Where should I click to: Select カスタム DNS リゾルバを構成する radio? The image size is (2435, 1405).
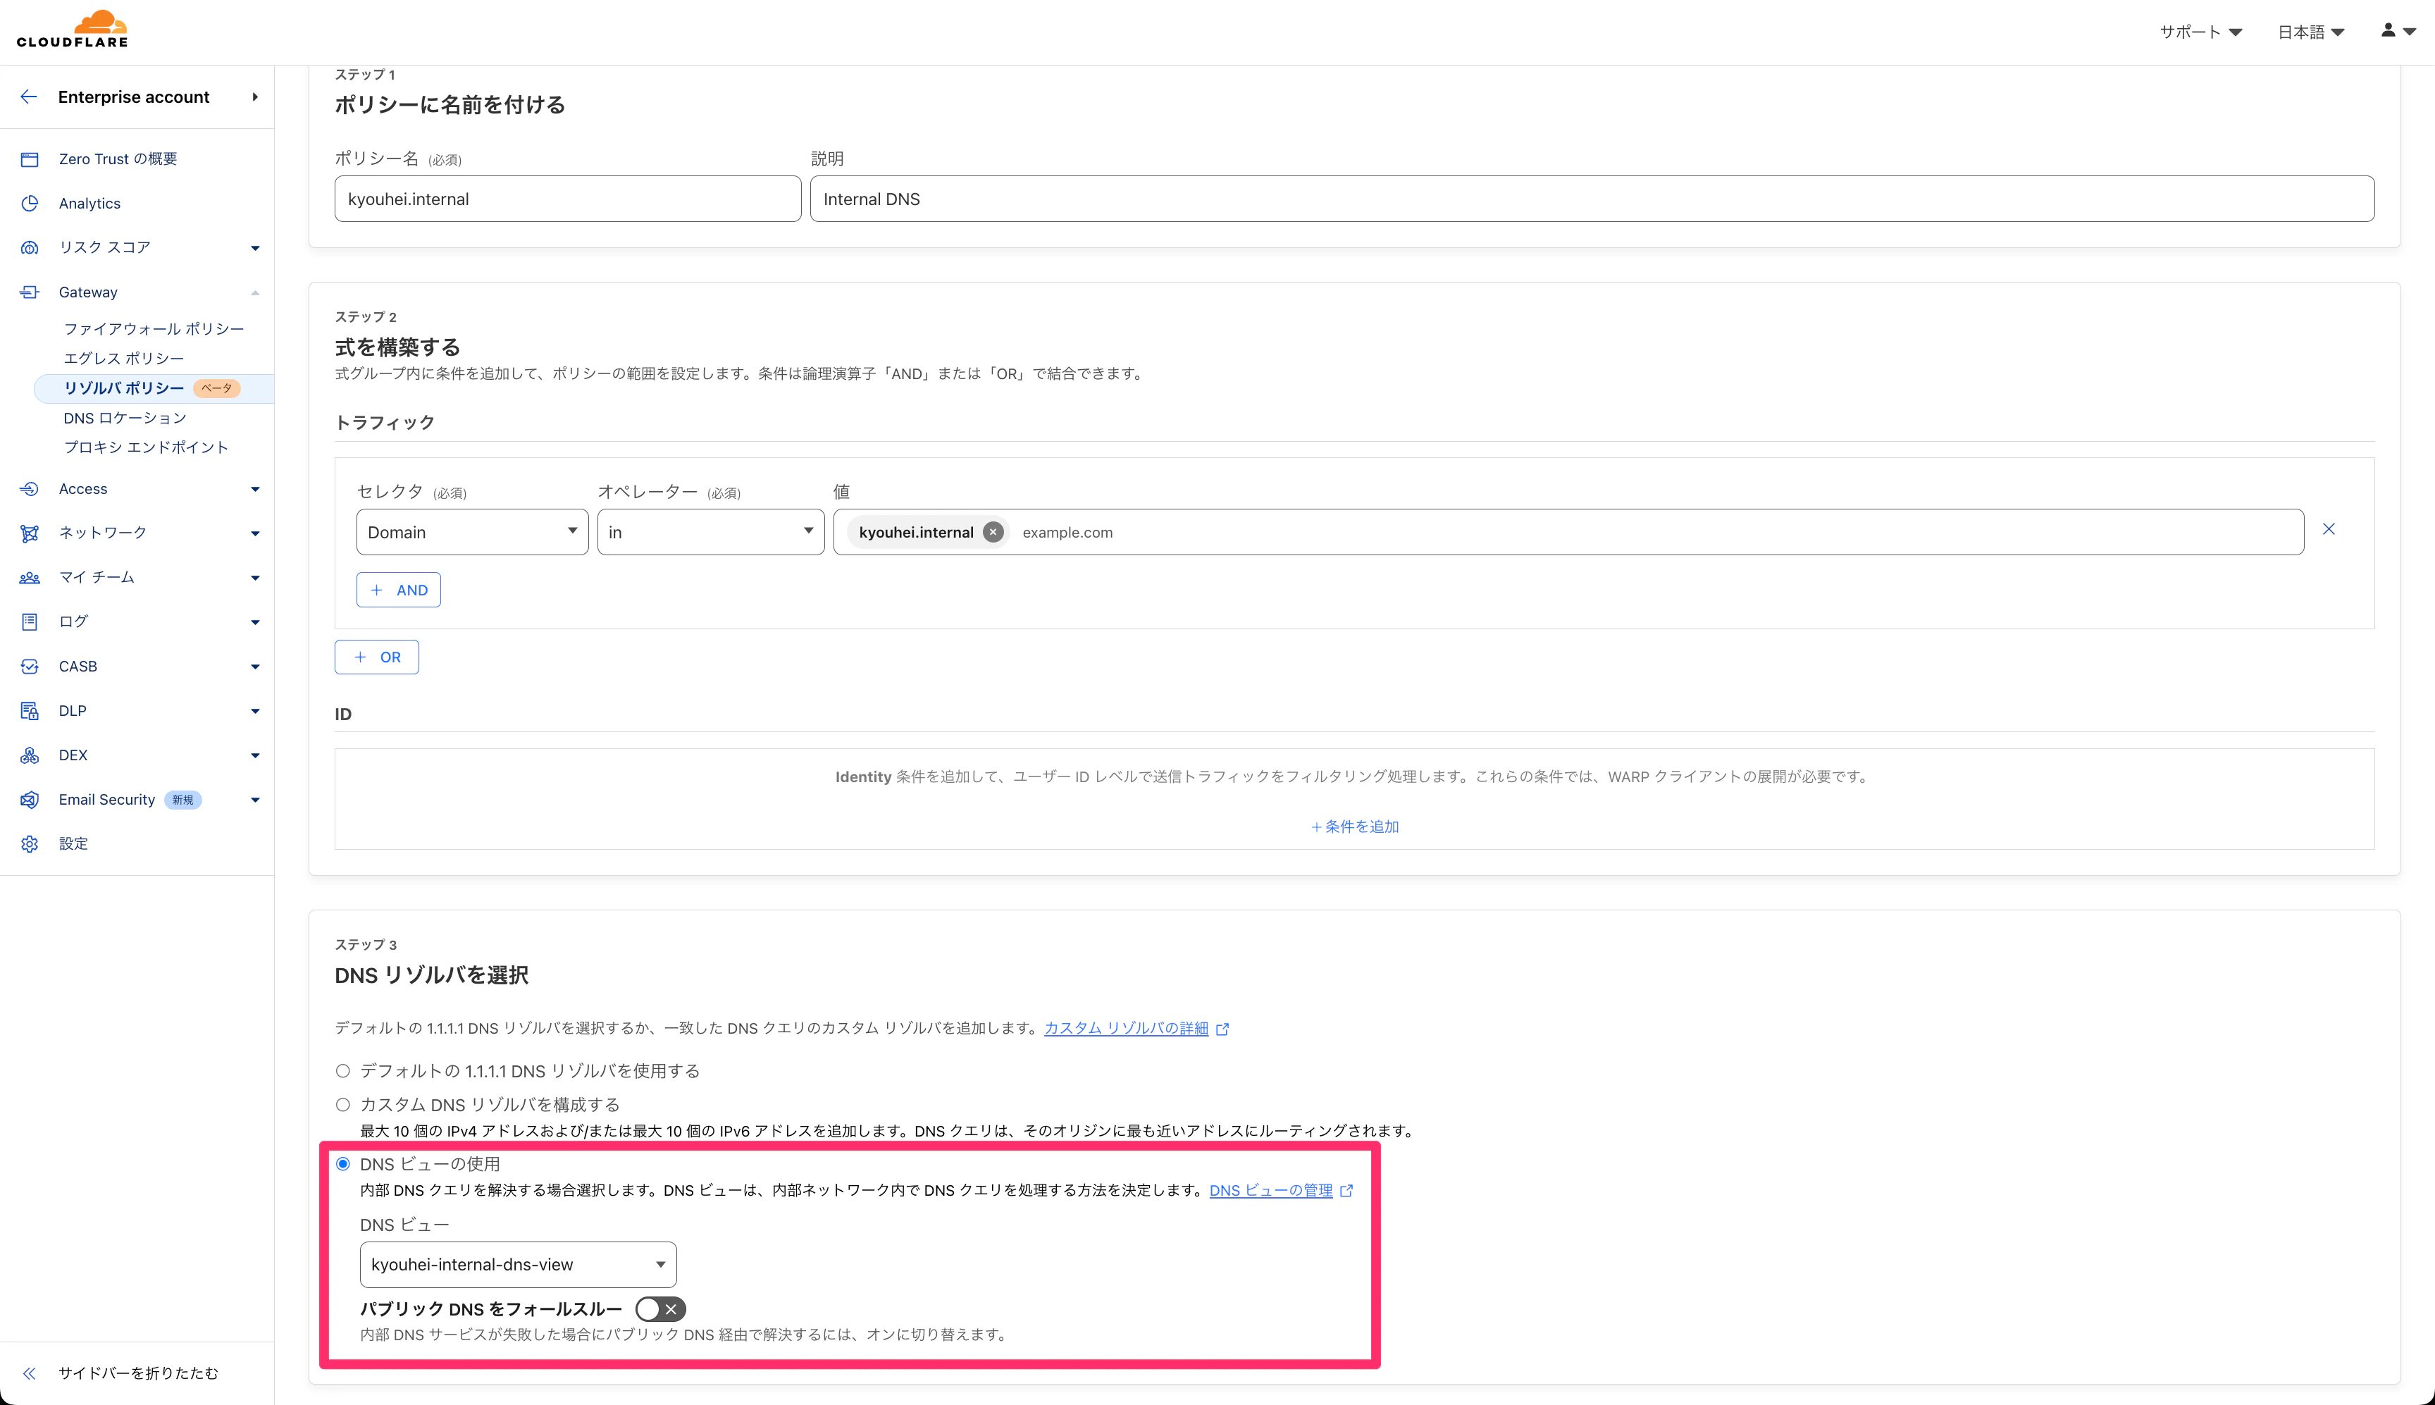pyautogui.click(x=342, y=1105)
